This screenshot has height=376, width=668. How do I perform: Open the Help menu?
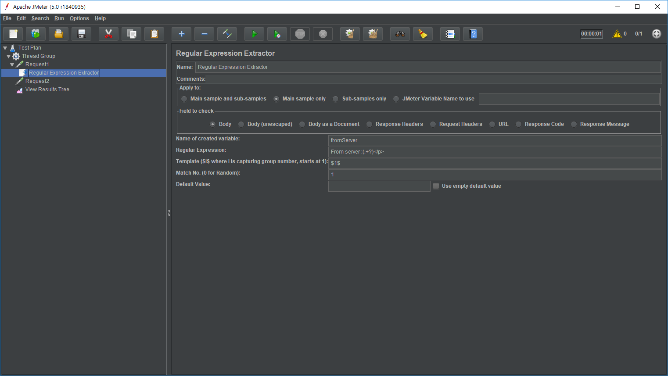click(x=100, y=18)
